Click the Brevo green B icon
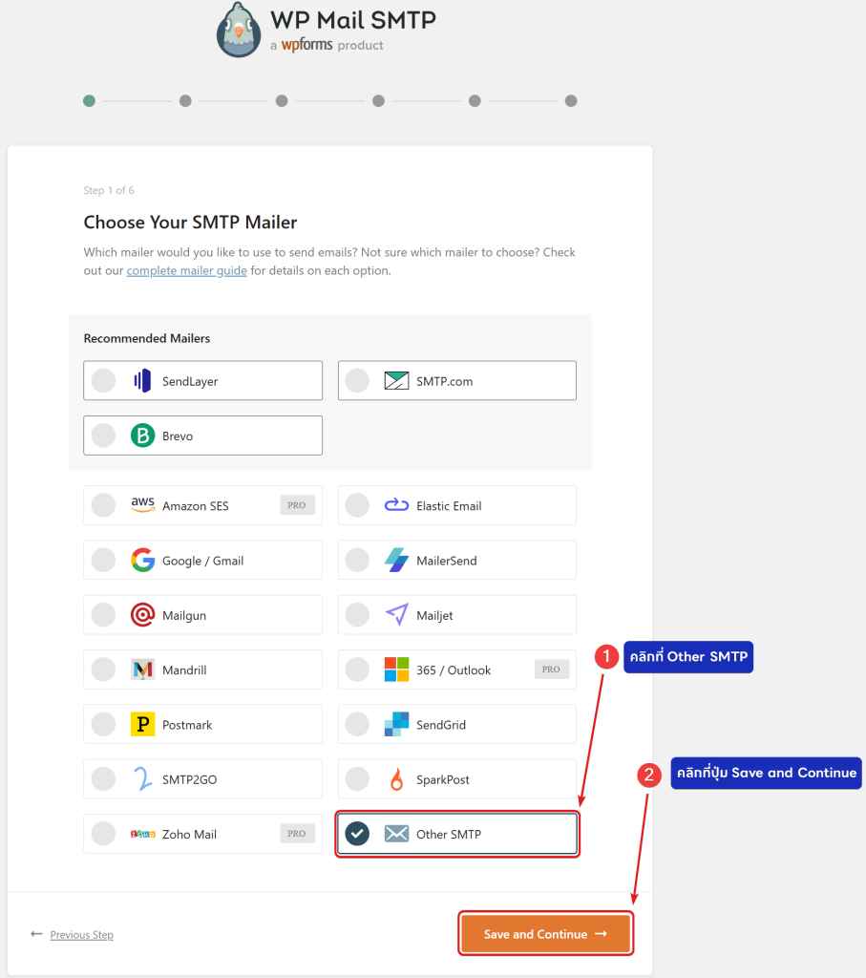This screenshot has height=978, width=866. click(142, 436)
